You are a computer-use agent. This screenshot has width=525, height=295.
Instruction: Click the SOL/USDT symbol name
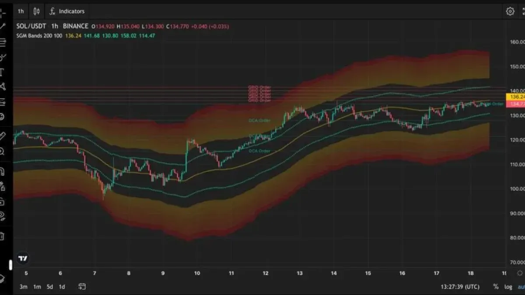pos(31,26)
